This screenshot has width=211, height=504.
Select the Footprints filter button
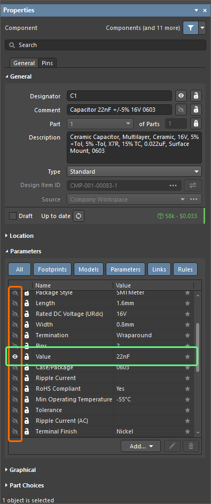52,269
